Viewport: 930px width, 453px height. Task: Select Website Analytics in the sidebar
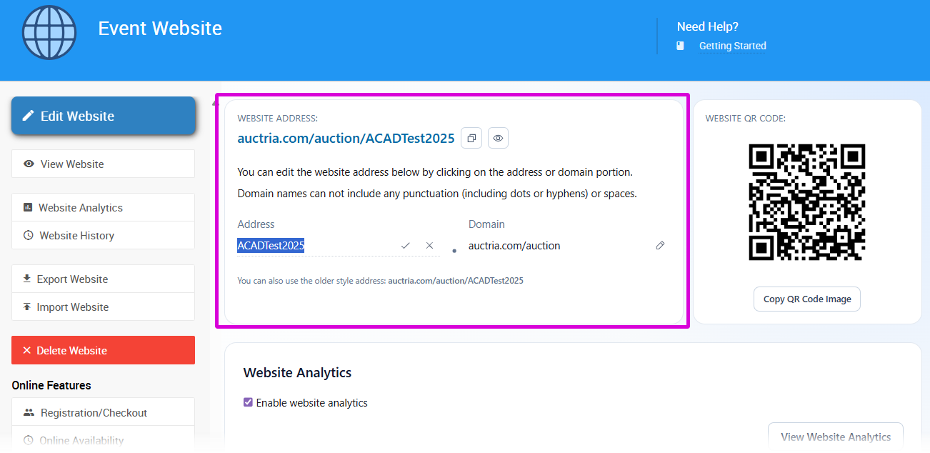104,207
